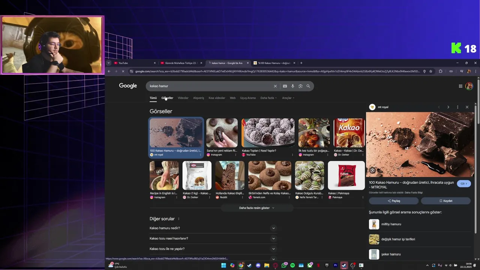The image size is (480, 270).
Task: Stop loading the page in Chrome
Action: pyautogui.click(x=123, y=71)
